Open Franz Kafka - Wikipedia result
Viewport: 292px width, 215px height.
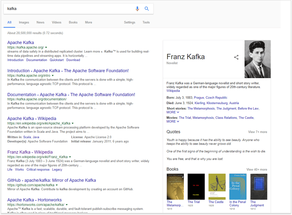coord(30,152)
